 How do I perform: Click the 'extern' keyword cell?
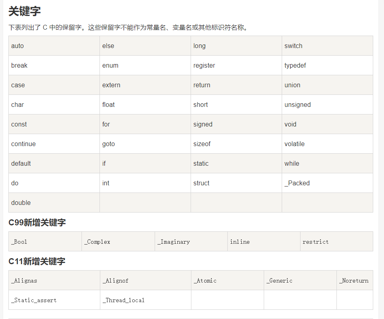111,85
